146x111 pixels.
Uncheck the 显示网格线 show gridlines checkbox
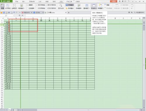(x=37, y=5)
